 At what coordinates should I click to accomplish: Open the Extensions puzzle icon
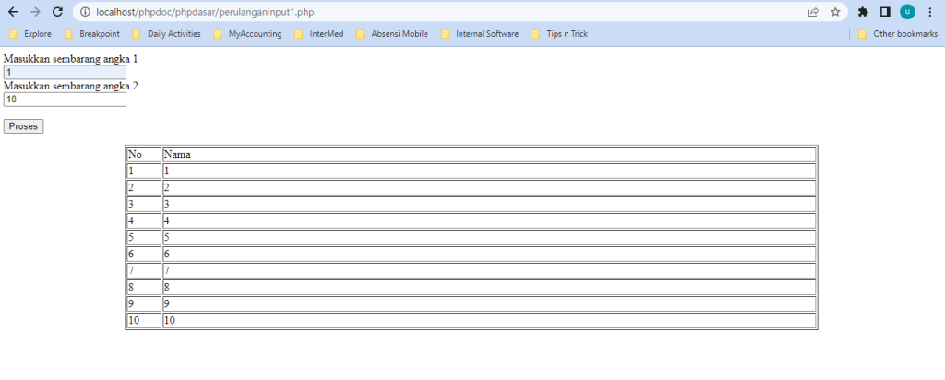863,12
